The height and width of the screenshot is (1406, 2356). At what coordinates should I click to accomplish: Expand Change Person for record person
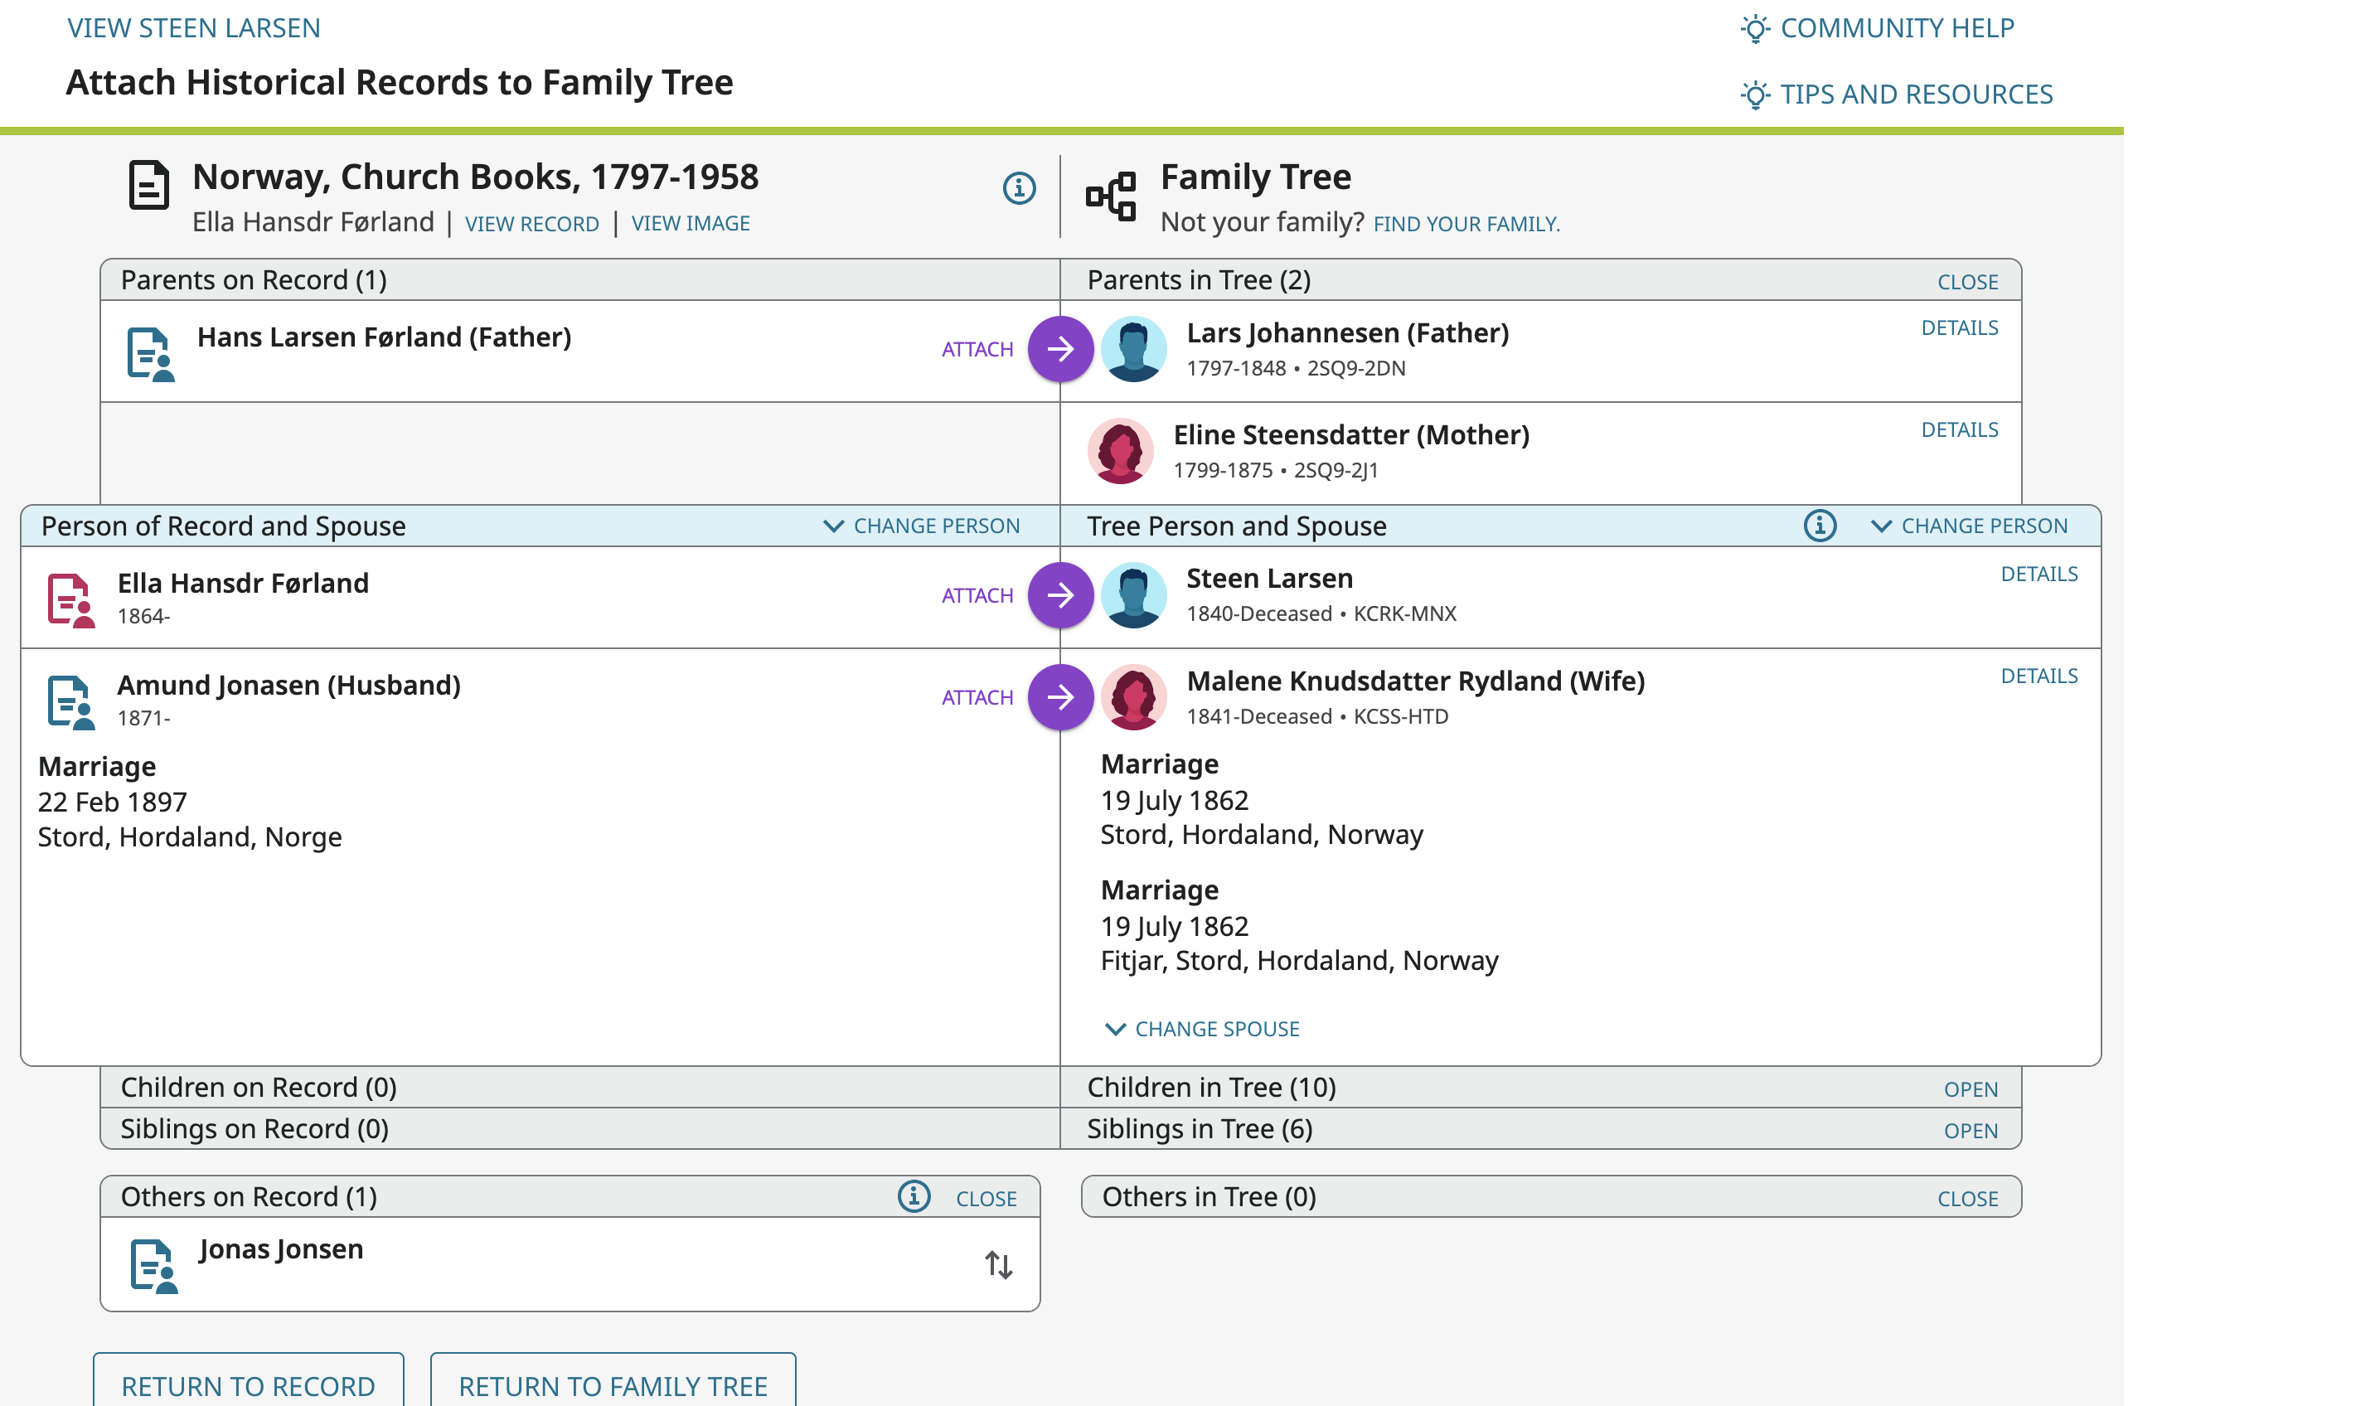pos(922,526)
